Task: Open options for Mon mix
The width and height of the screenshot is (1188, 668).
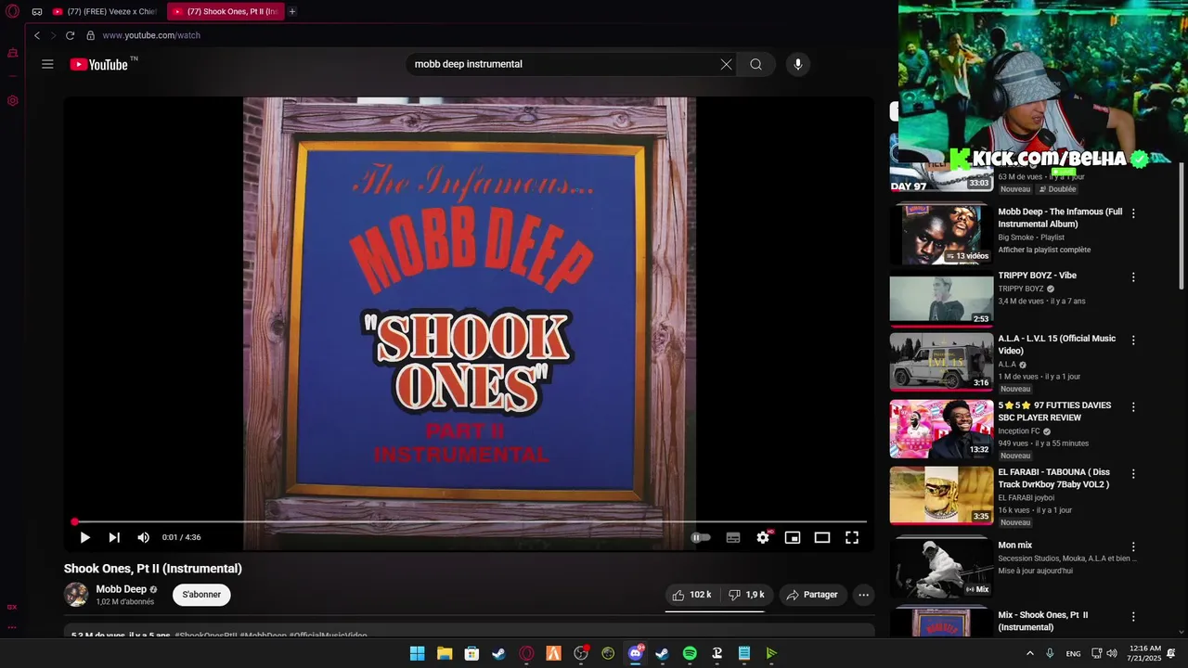Action: (1133, 547)
